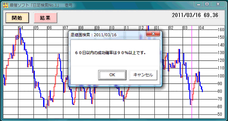
Task: Click the 02 month label on the chart
Action: click(x=171, y=28)
